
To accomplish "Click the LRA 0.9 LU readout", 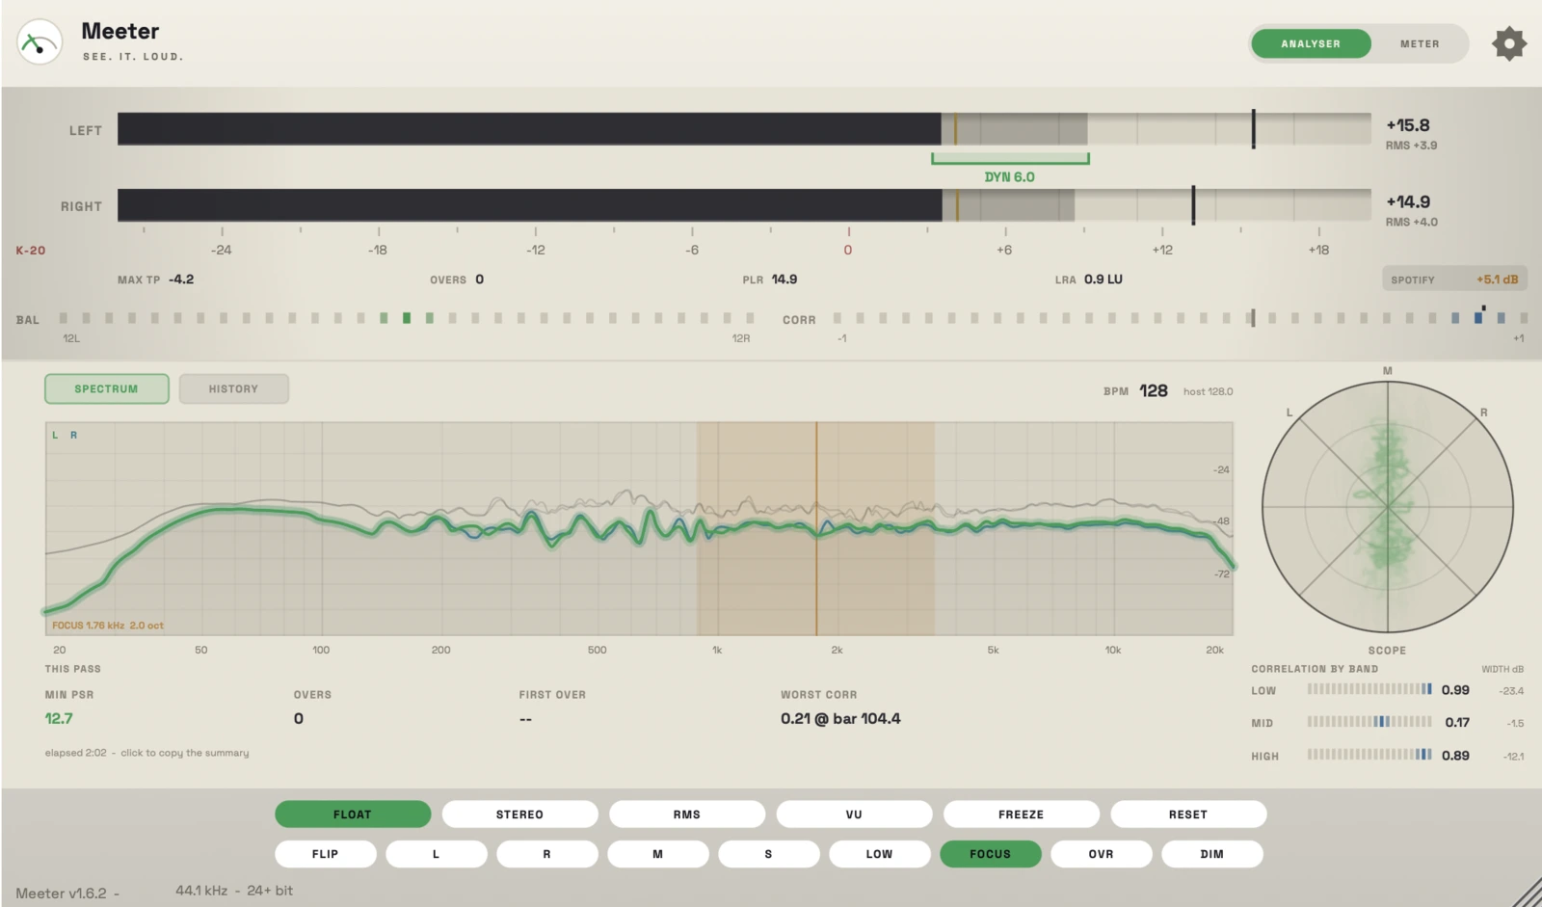I will [1089, 280].
